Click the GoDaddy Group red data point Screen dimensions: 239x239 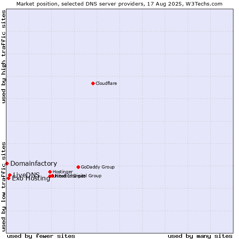pos(78,167)
